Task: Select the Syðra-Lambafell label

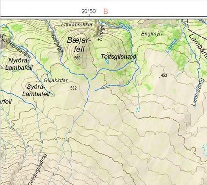Action: coord(36,90)
